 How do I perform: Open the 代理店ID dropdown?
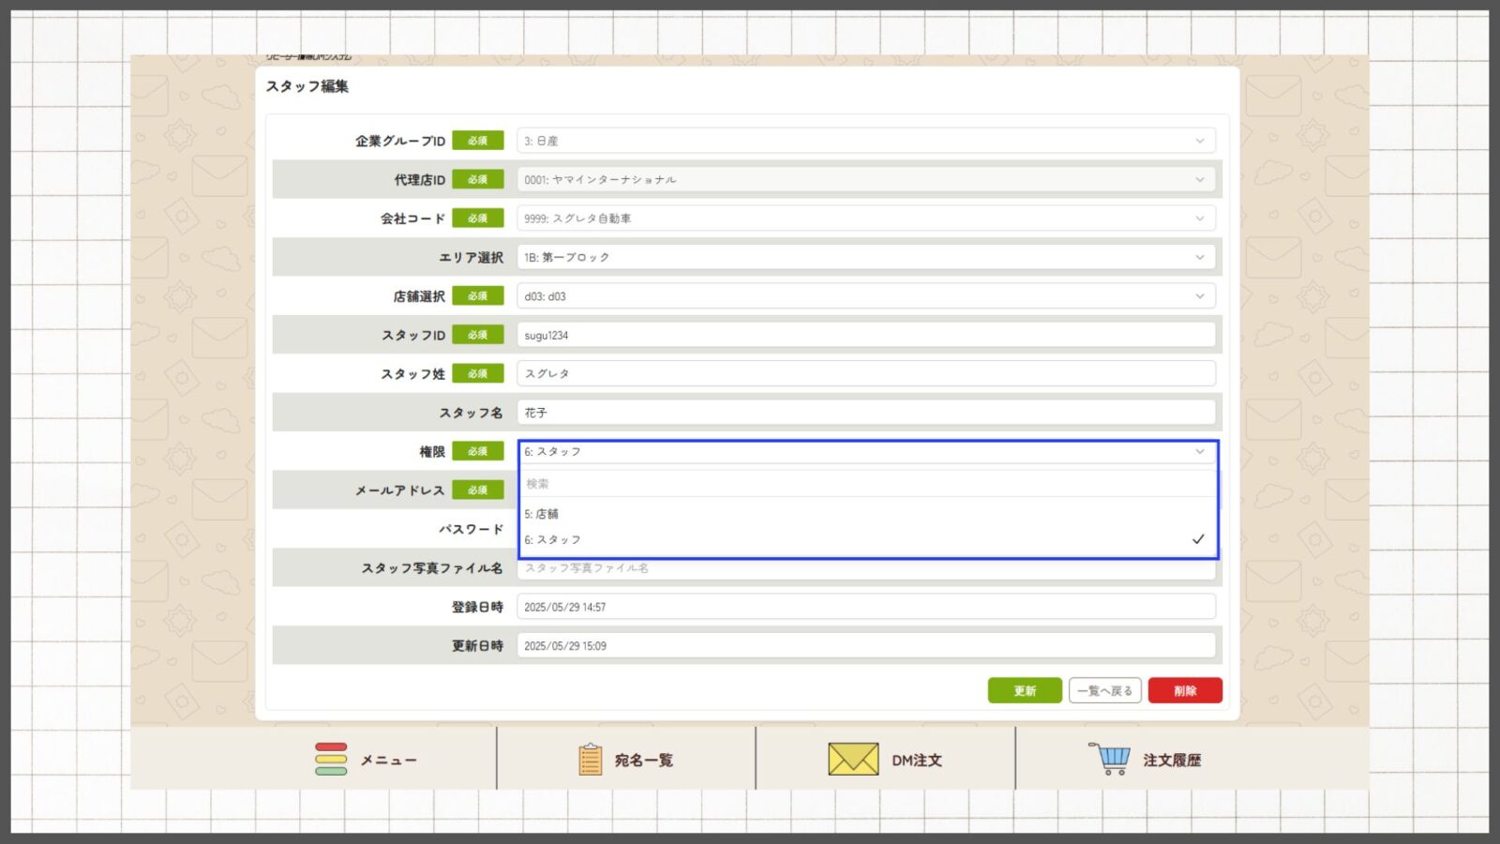tap(1199, 180)
